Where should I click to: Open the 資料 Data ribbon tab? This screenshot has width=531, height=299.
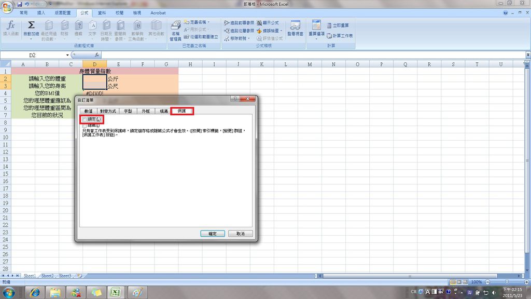(102, 13)
